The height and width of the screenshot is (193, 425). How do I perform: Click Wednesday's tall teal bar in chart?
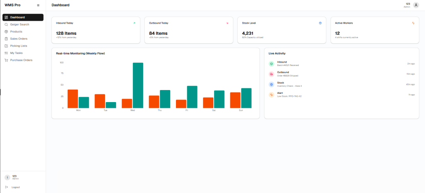138,86
